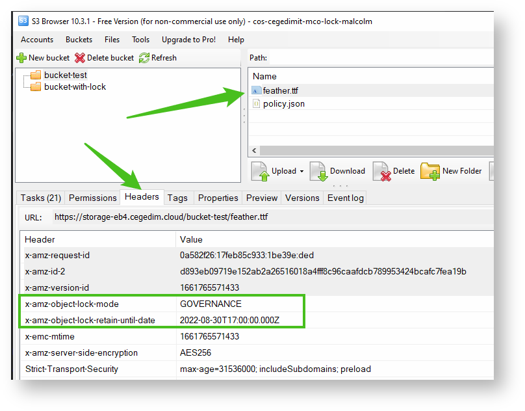The image size is (525, 411).
Task: Click the Download file icon
Action: [318, 171]
